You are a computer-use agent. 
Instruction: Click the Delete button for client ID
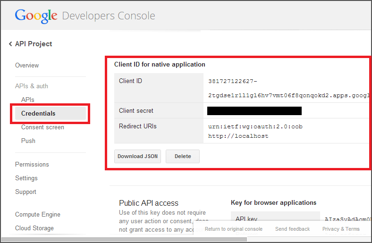183,157
